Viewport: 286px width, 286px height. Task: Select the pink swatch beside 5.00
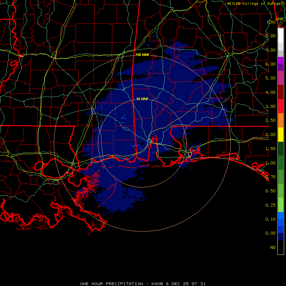coord(281,78)
